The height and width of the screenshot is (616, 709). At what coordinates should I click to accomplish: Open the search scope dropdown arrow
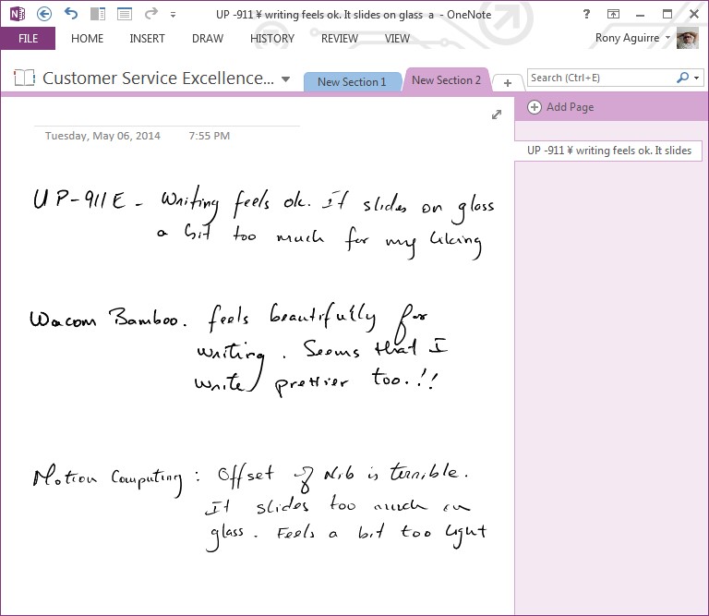[x=697, y=78]
